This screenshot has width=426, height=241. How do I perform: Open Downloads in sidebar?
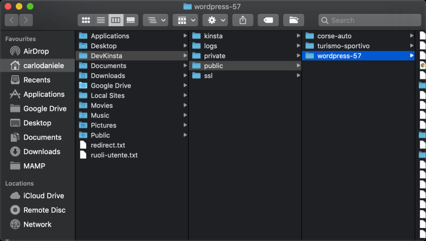[x=37, y=151]
